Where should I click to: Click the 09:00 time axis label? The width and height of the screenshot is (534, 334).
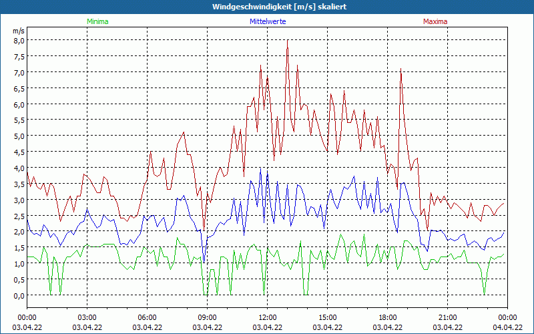tap(207, 317)
